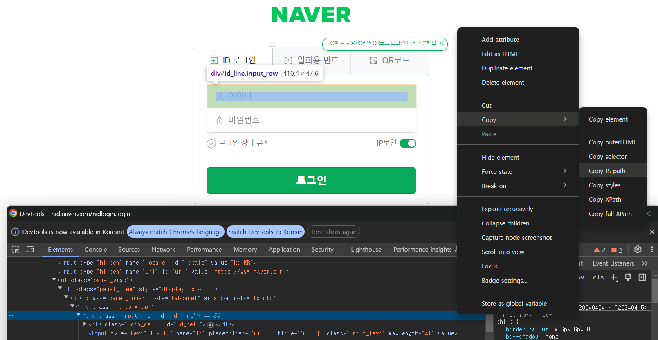Select Copy XPath submenu item
658x340 pixels.
coord(613,199)
